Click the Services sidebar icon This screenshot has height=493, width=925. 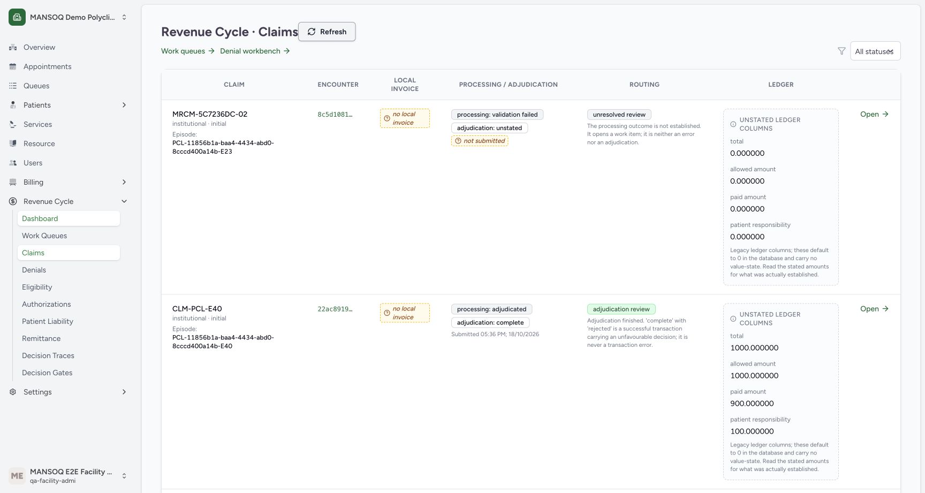pyautogui.click(x=13, y=124)
